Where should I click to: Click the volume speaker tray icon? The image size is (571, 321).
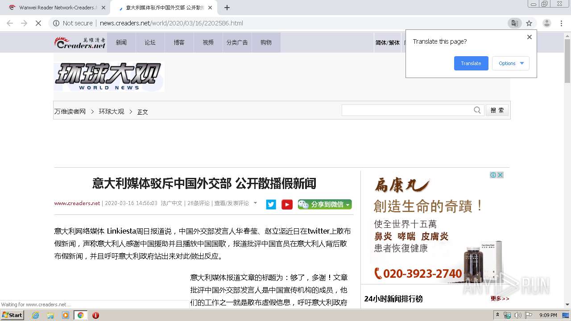tap(517, 315)
